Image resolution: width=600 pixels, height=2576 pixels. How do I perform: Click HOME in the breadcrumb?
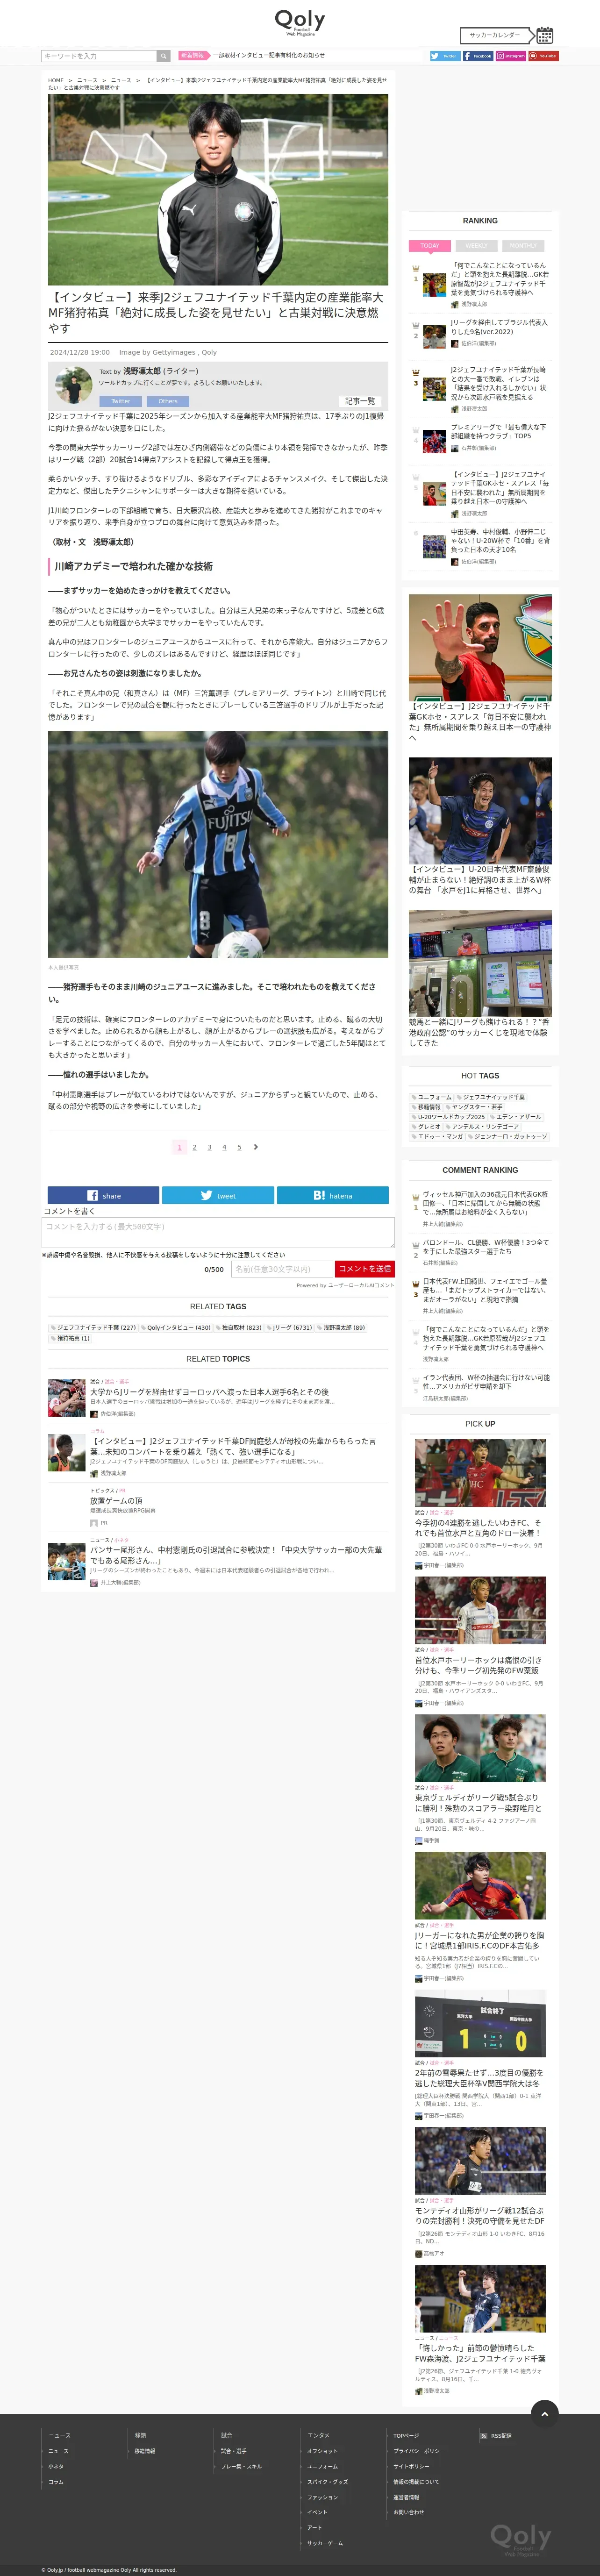[56, 80]
